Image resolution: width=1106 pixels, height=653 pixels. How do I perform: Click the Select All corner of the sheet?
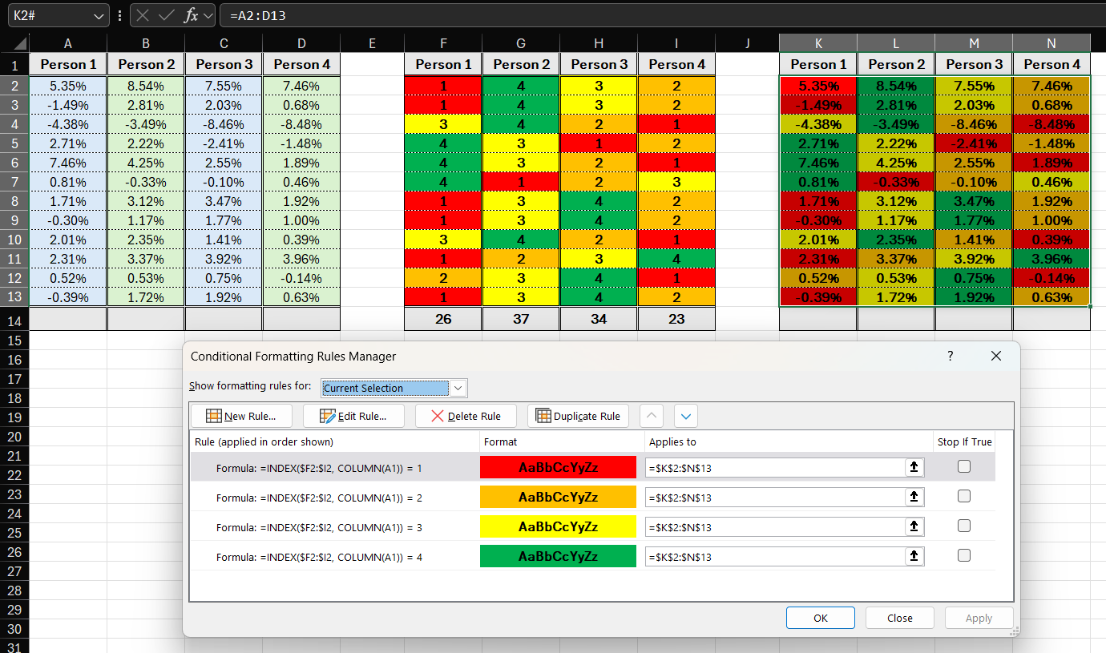click(14, 43)
